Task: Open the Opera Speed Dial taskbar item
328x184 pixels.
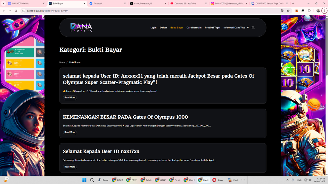Action: 218,180
